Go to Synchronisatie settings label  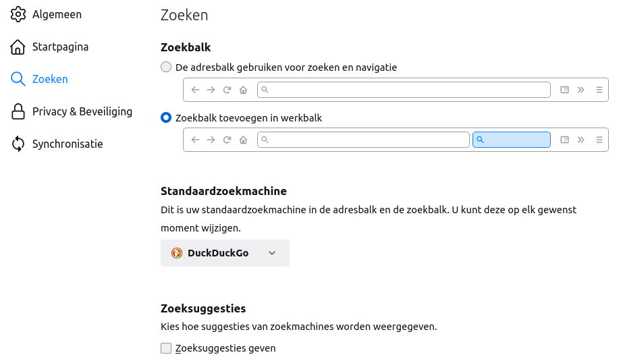point(67,144)
